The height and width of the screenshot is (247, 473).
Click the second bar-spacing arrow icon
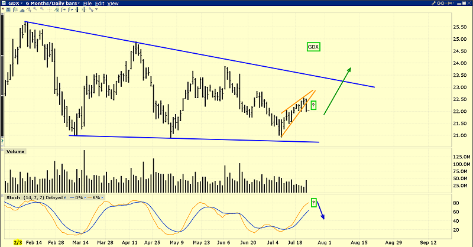70,9
